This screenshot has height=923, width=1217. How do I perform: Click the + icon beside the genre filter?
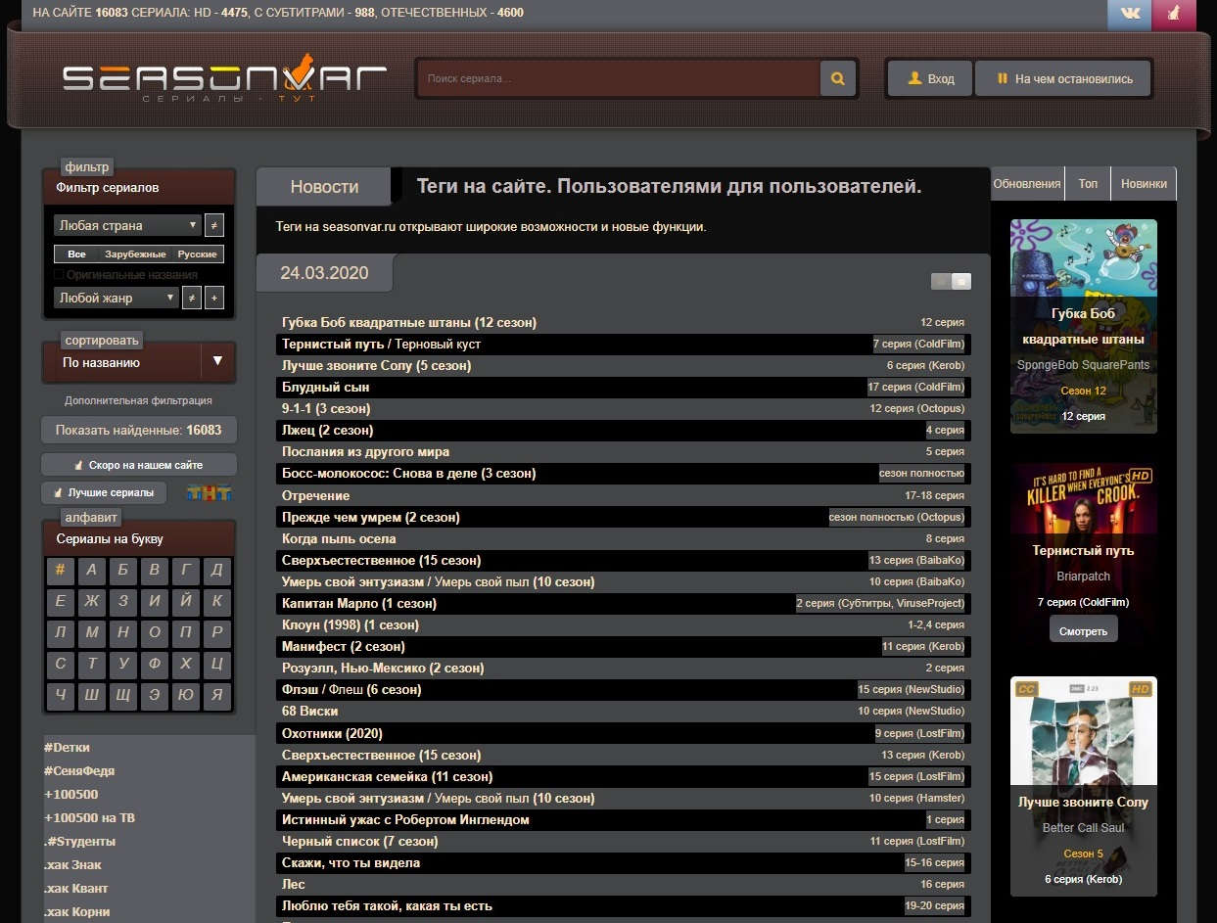pos(215,297)
